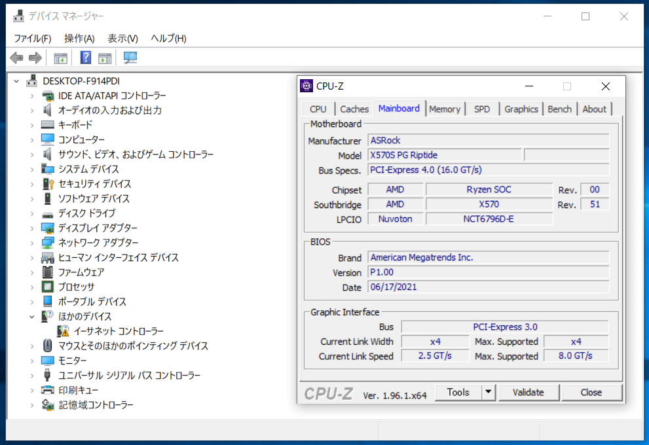Click the ディスプレイ アダプター icon
649x445 pixels.
[48, 228]
